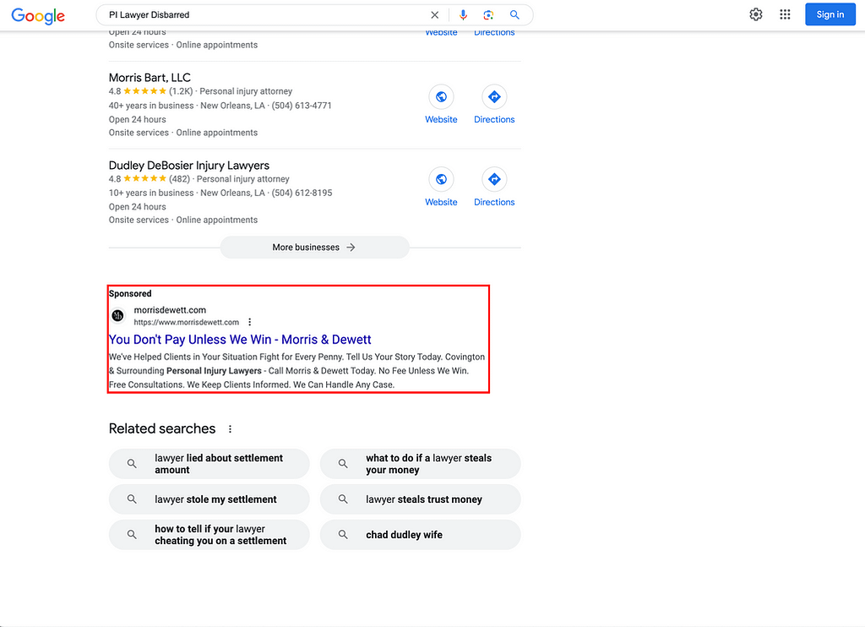Click Related searches heading
This screenshot has width=865, height=627.
(162, 428)
